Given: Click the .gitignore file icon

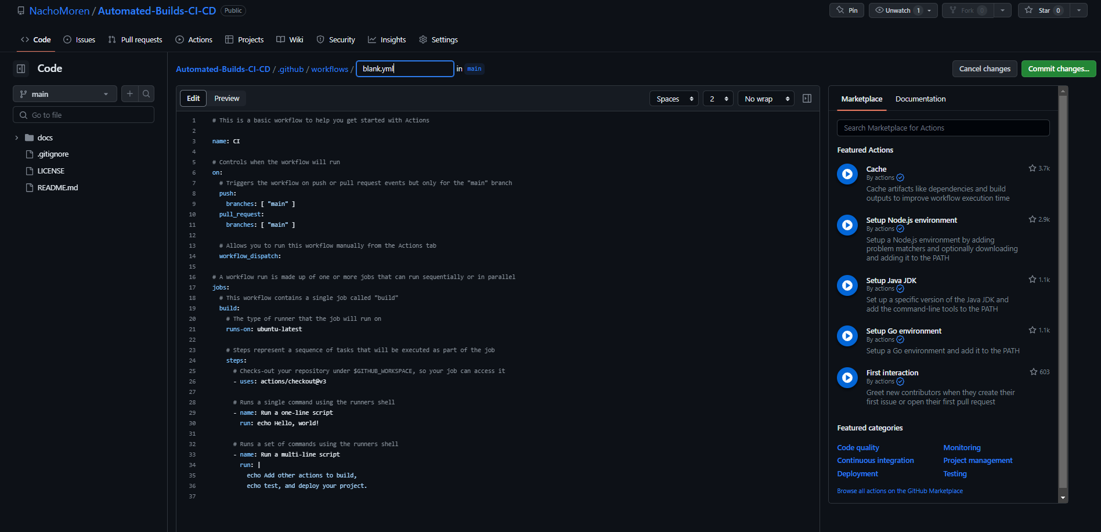Looking at the screenshot, I should [x=30, y=154].
